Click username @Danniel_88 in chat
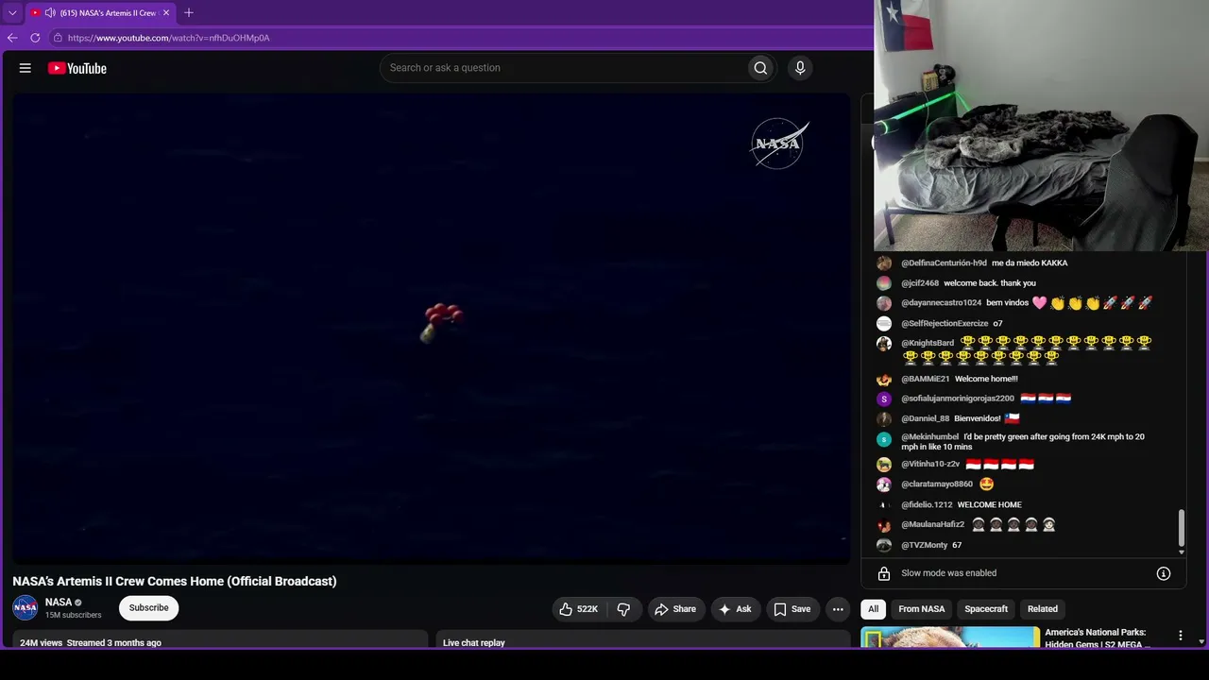Image resolution: width=1209 pixels, height=680 pixels. (x=926, y=418)
